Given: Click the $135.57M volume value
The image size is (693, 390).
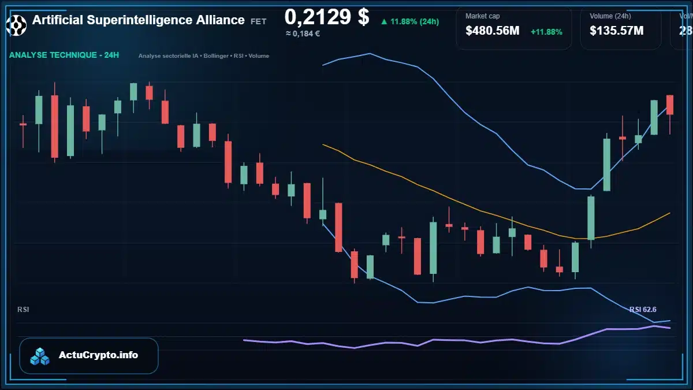Looking at the screenshot, I should click(617, 31).
